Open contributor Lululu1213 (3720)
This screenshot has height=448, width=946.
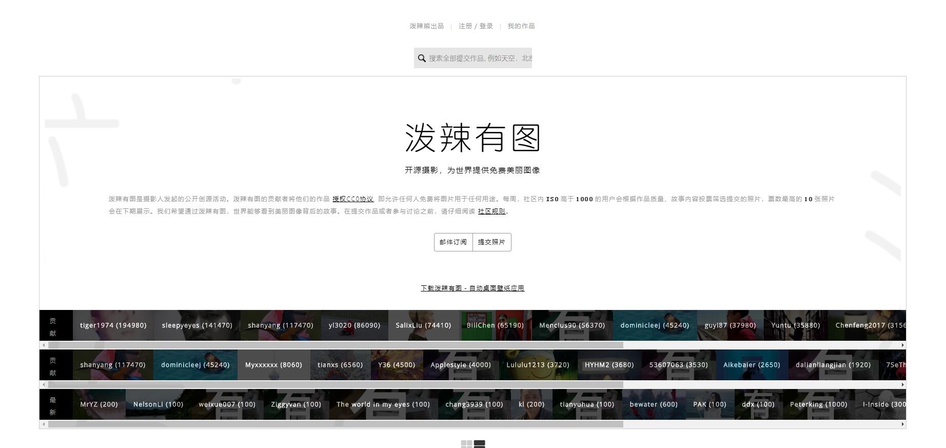click(538, 365)
